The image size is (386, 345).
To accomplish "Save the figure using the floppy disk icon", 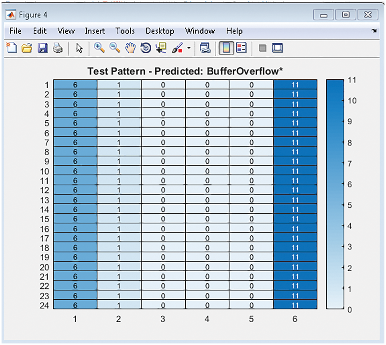I will click(43, 48).
